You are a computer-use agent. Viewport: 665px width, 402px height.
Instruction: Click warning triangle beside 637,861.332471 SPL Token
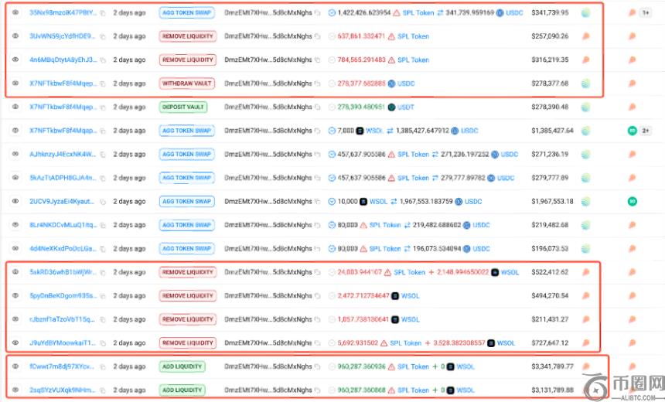pos(392,36)
